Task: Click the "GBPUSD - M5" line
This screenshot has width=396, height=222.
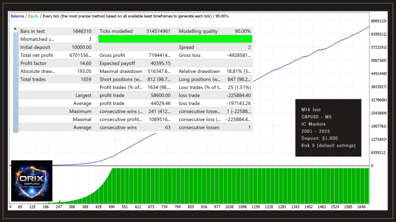Action: point(316,117)
